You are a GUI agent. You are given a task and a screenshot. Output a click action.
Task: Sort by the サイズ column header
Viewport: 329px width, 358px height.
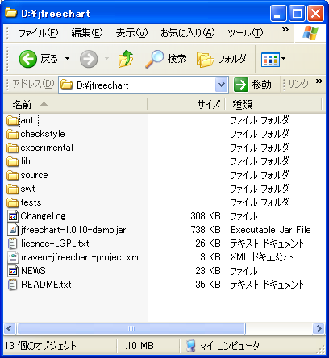point(186,105)
